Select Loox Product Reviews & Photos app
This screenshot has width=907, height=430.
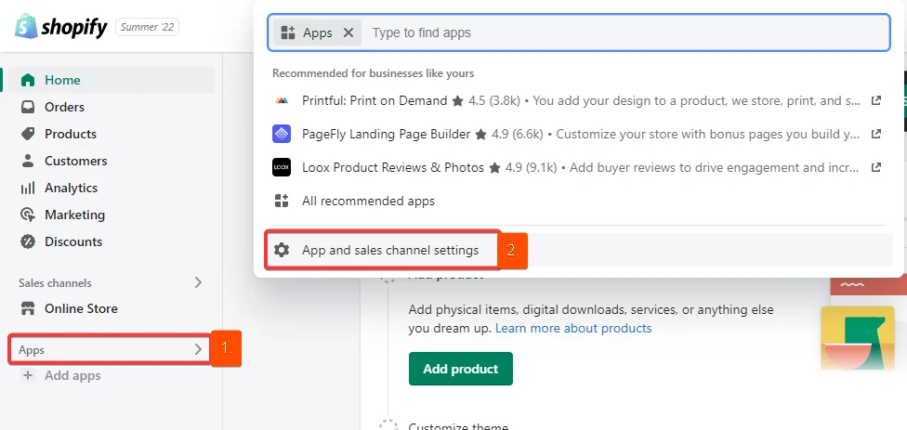(x=393, y=167)
